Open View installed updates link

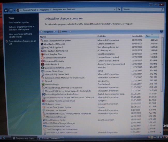pos(19,22)
